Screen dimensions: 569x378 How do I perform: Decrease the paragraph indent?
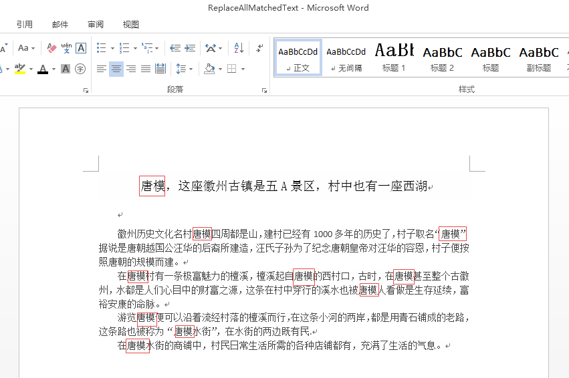[x=175, y=48]
